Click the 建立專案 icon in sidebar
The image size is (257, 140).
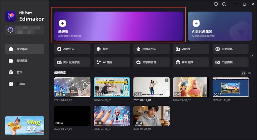tap(11, 49)
